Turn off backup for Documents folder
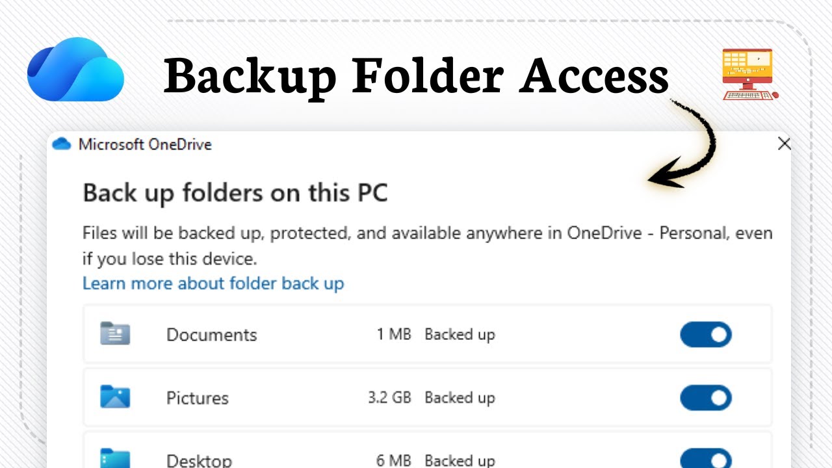Screen dimensions: 832x468 point(705,335)
